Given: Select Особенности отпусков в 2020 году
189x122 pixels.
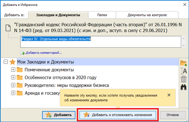Looking at the screenshot, I should pos(60,78).
